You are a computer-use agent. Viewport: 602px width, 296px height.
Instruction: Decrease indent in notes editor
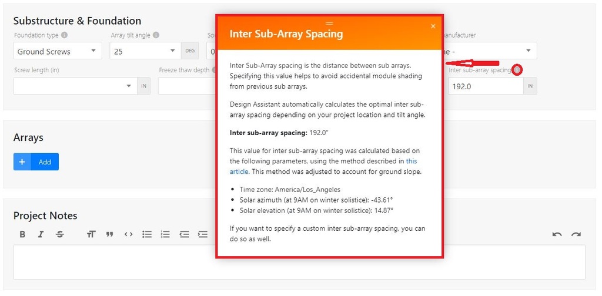coord(184,234)
